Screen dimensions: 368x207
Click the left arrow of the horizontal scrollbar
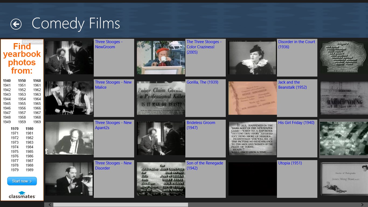point(50,205)
